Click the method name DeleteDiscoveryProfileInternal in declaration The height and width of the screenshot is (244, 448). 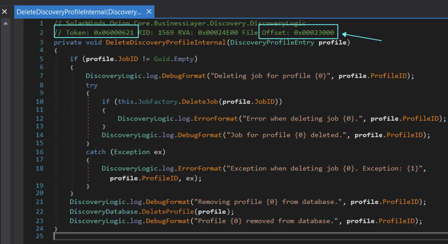(166, 42)
